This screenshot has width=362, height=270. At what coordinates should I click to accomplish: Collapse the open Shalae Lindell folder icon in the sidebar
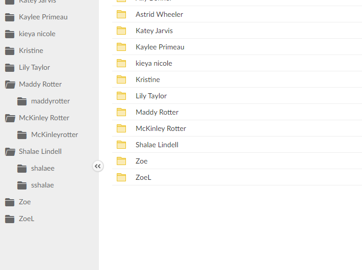tap(10, 152)
